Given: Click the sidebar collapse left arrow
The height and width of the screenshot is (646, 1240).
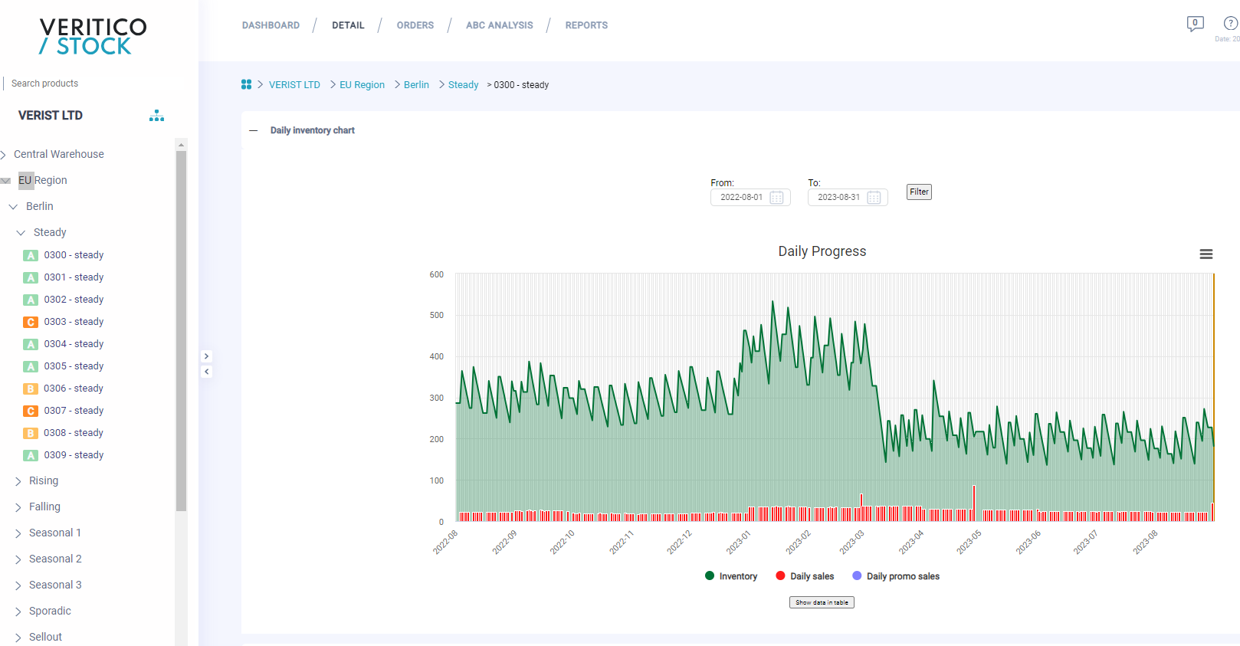Looking at the screenshot, I should (206, 372).
